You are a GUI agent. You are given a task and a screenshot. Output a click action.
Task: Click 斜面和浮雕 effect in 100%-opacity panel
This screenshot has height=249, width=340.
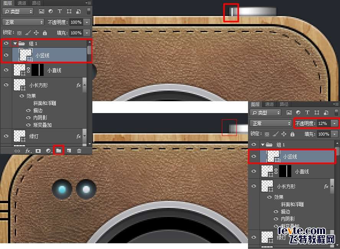[x=45, y=103]
